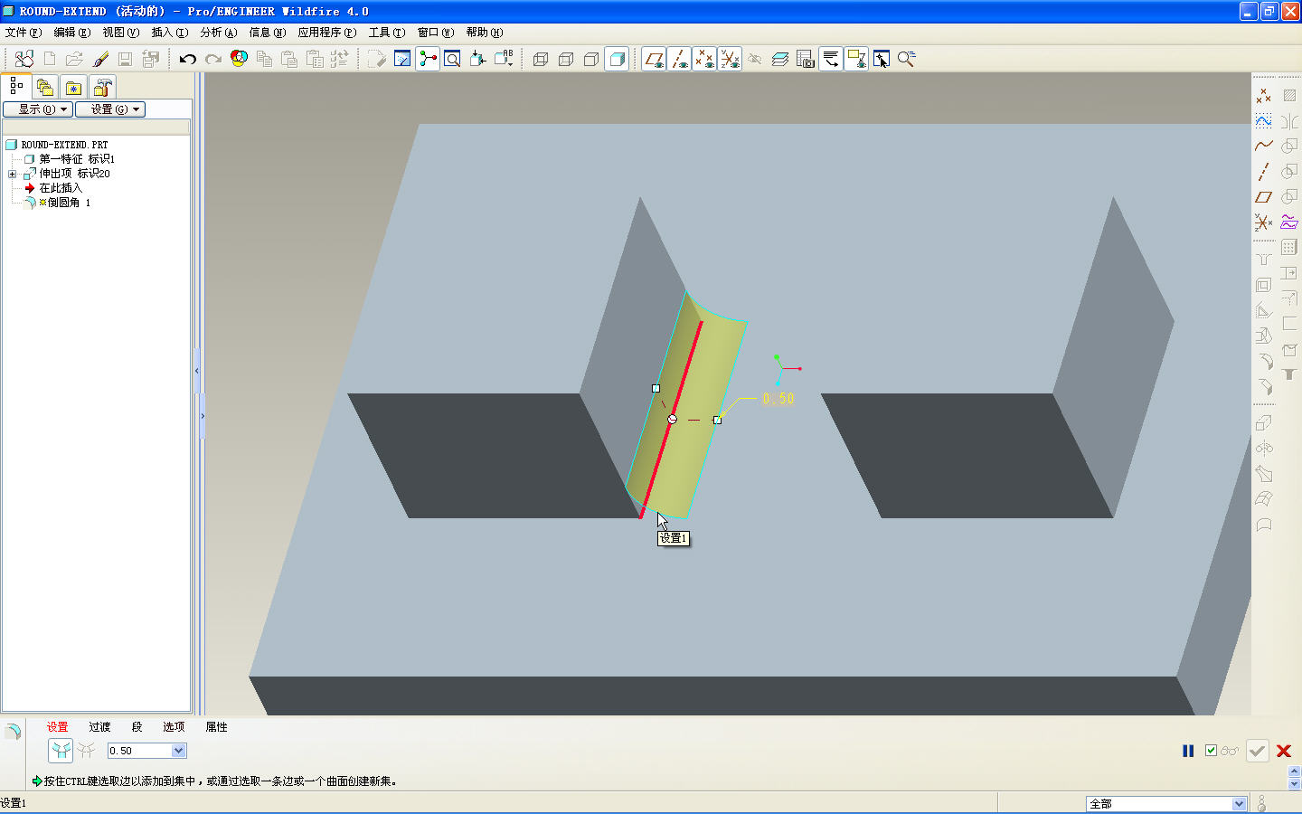Select 在此插入 marker in model tree

pyautogui.click(x=60, y=188)
